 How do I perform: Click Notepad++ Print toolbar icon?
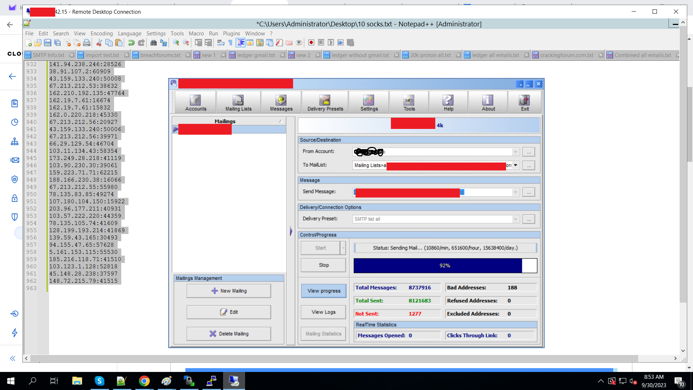pos(87,43)
